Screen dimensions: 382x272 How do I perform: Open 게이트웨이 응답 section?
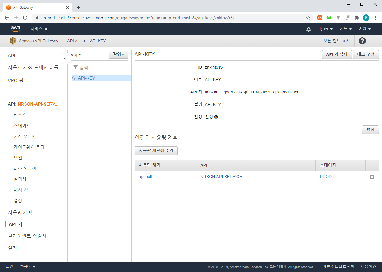(x=29, y=147)
